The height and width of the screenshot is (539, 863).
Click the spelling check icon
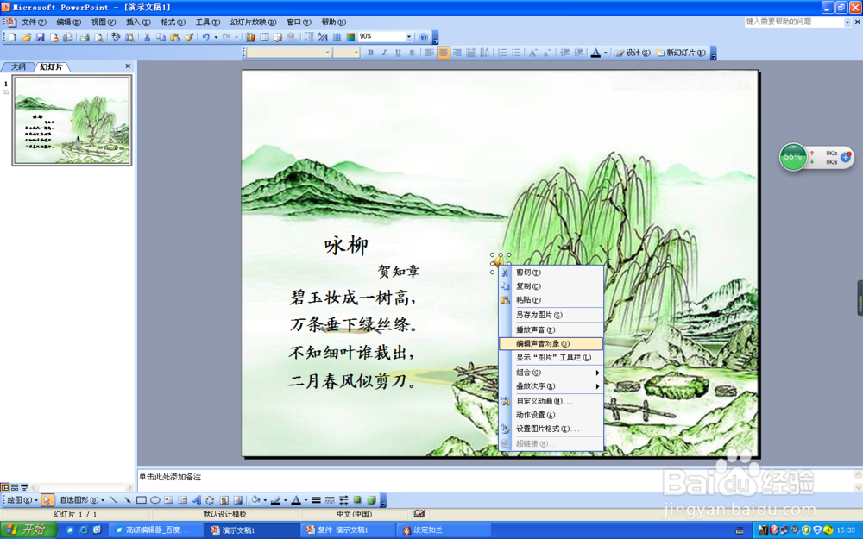point(115,38)
